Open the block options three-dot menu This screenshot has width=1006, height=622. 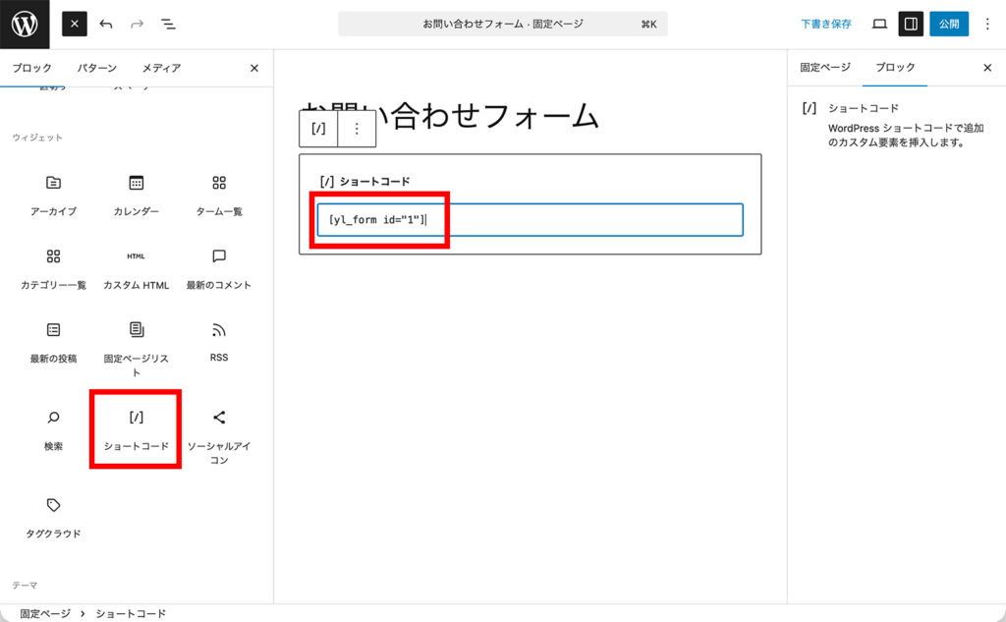358,129
